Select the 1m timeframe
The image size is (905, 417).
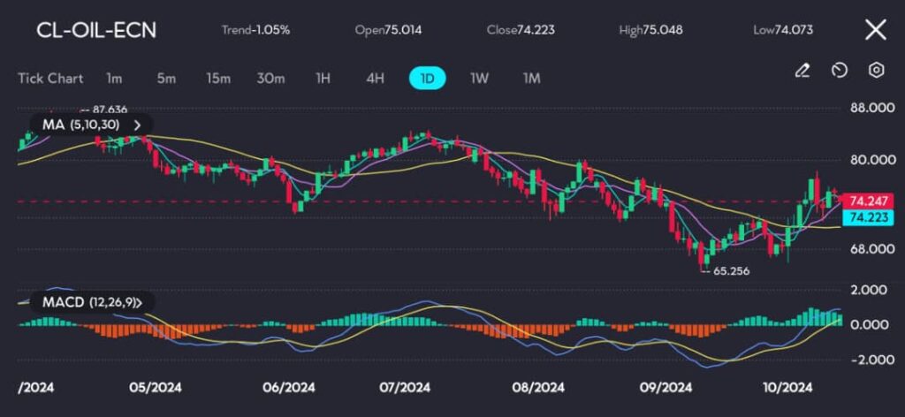point(114,78)
